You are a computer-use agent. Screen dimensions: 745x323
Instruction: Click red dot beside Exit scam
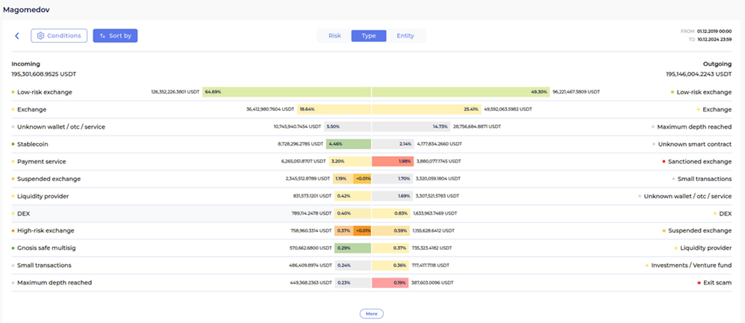click(699, 283)
